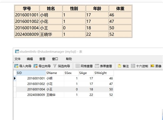Click 年龄 header in the HTML table
The width and height of the screenshot is (163, 120).
click(97, 8)
